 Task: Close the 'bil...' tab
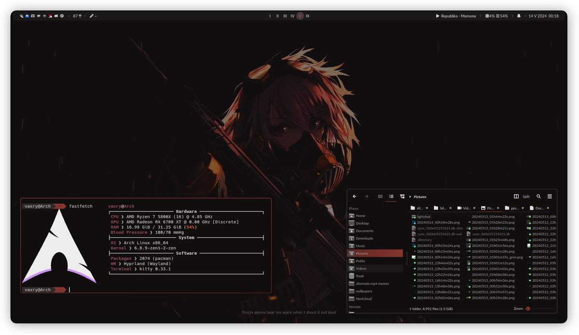[x=451, y=208]
